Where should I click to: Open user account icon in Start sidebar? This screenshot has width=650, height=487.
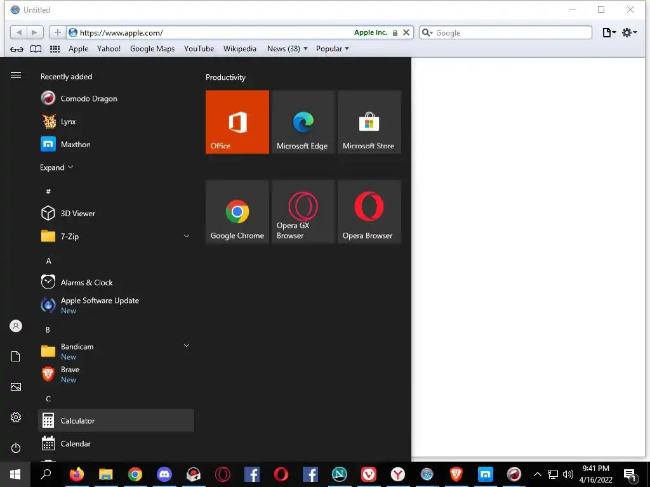pos(16,326)
